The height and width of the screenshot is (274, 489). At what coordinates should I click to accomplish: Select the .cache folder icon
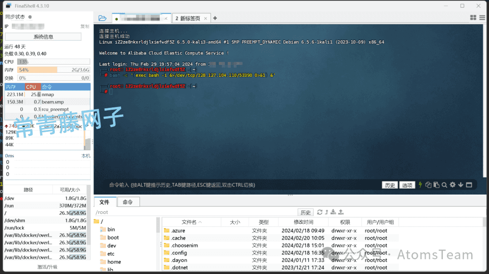tap(167, 238)
